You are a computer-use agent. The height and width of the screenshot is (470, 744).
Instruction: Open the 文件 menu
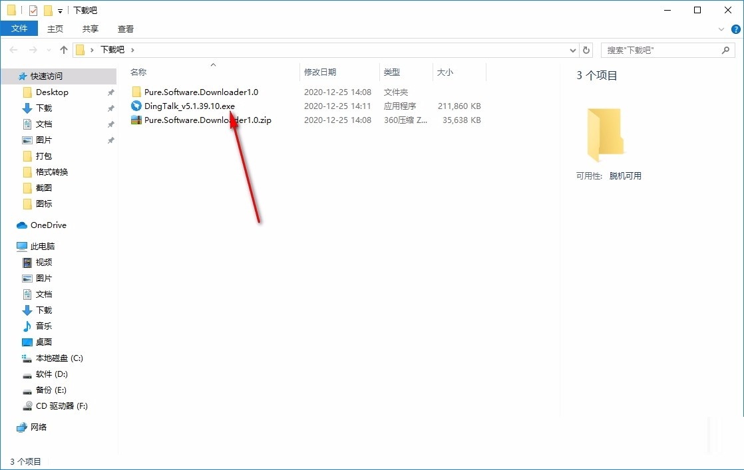click(19, 28)
